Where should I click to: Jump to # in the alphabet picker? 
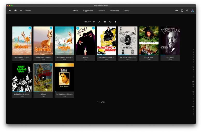[x=193, y=49]
